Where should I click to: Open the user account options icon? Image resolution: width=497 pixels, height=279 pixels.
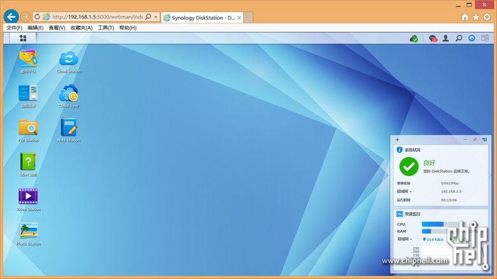pos(445,38)
